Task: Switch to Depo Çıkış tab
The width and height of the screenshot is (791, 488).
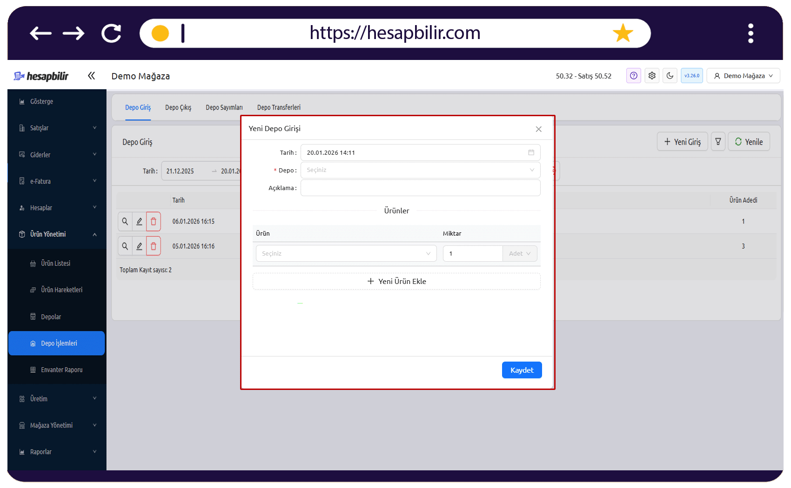Action: pos(178,107)
